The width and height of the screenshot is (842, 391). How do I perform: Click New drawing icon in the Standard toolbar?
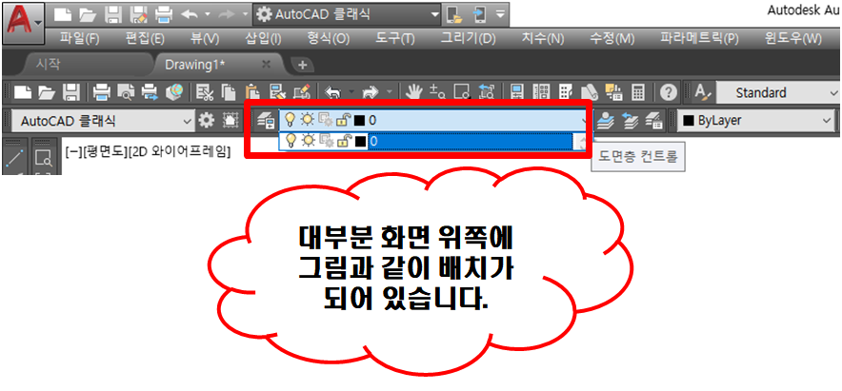pyautogui.click(x=22, y=93)
